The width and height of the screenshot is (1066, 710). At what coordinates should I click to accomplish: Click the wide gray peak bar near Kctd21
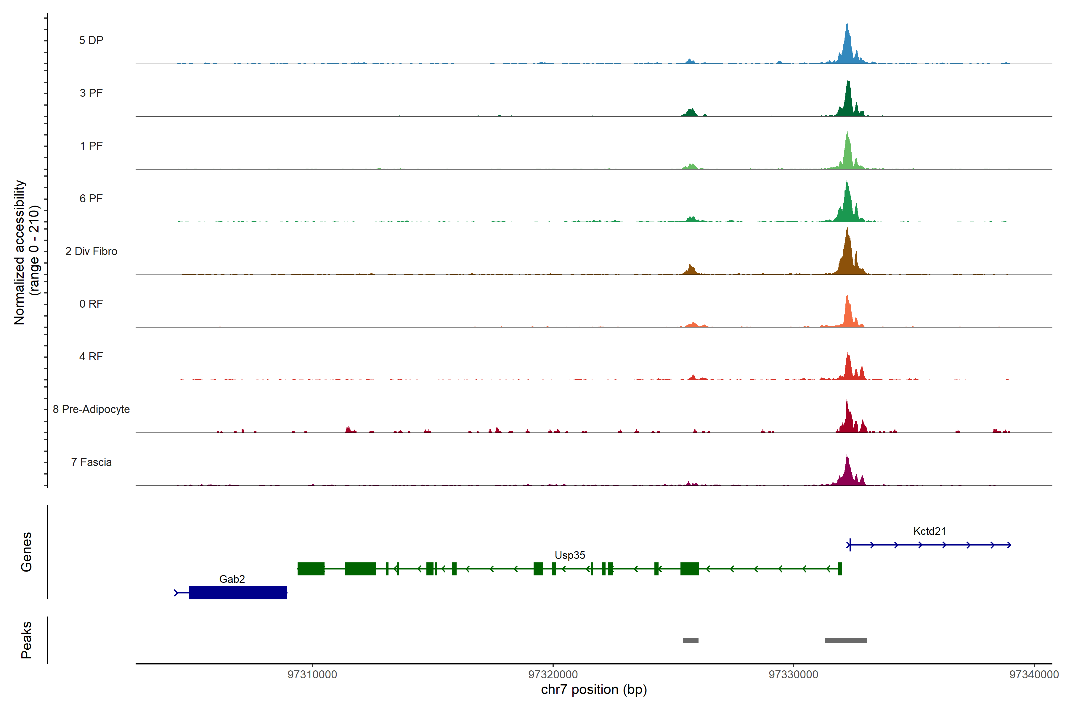pos(845,640)
